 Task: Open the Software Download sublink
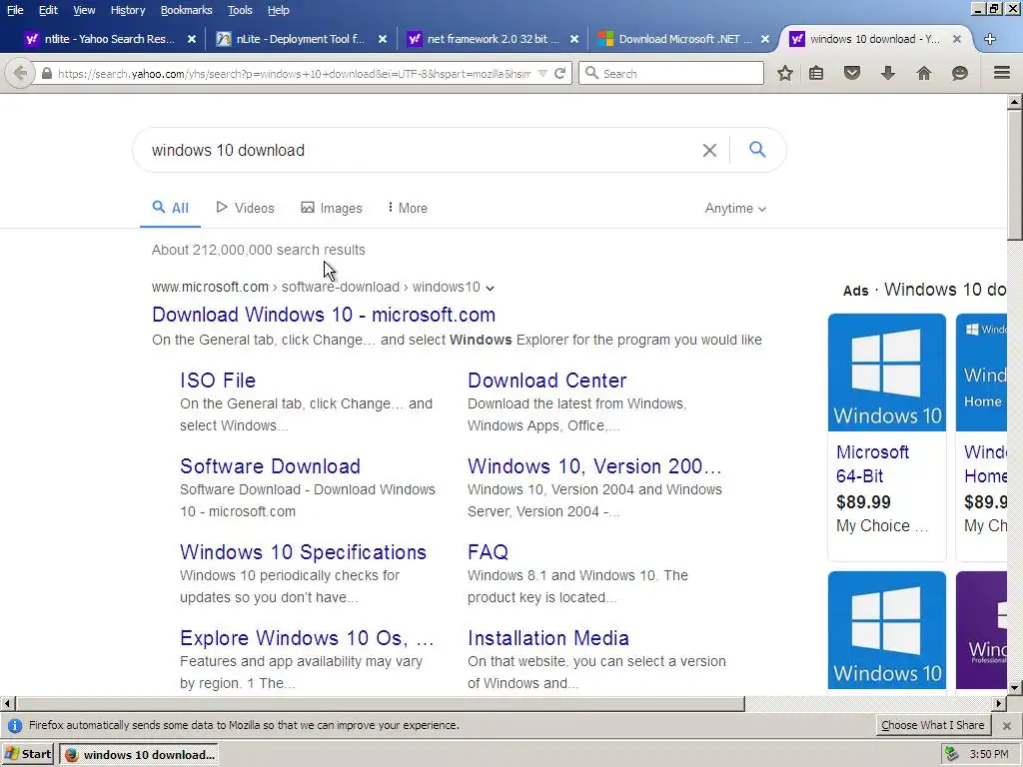(270, 466)
